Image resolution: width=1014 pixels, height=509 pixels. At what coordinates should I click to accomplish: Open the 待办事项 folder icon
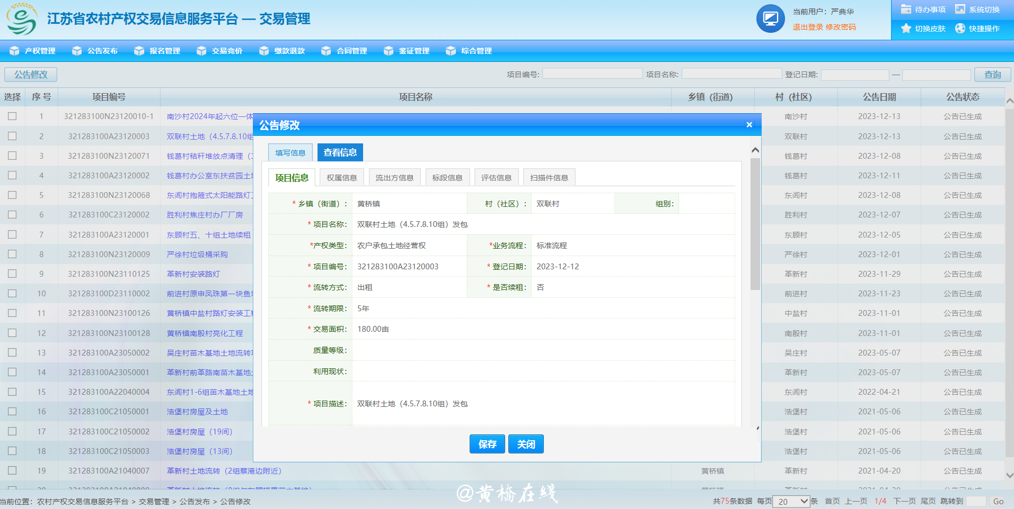(x=906, y=9)
